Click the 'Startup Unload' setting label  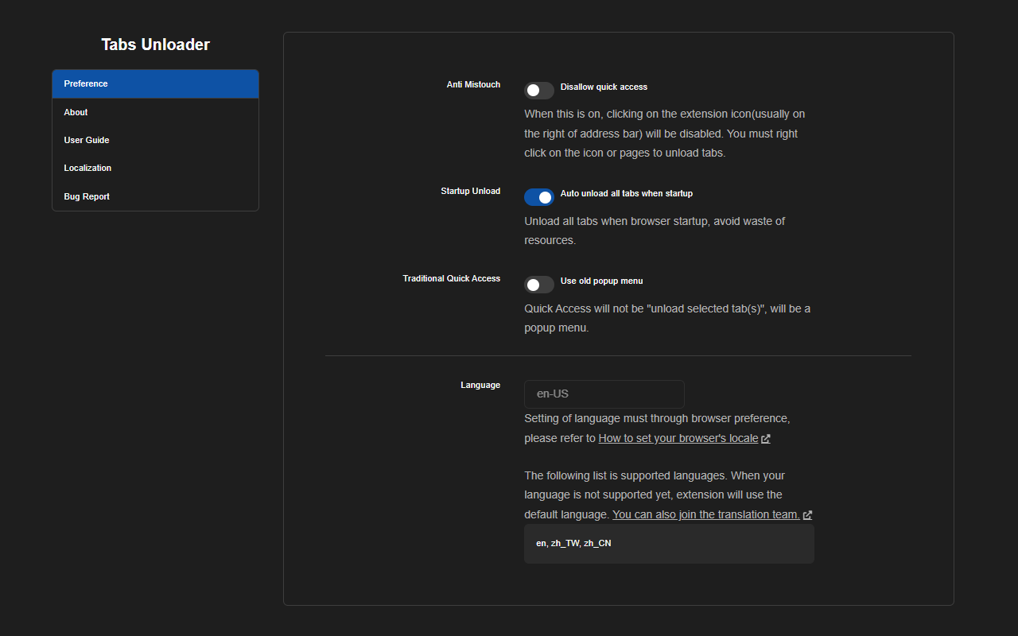point(470,191)
